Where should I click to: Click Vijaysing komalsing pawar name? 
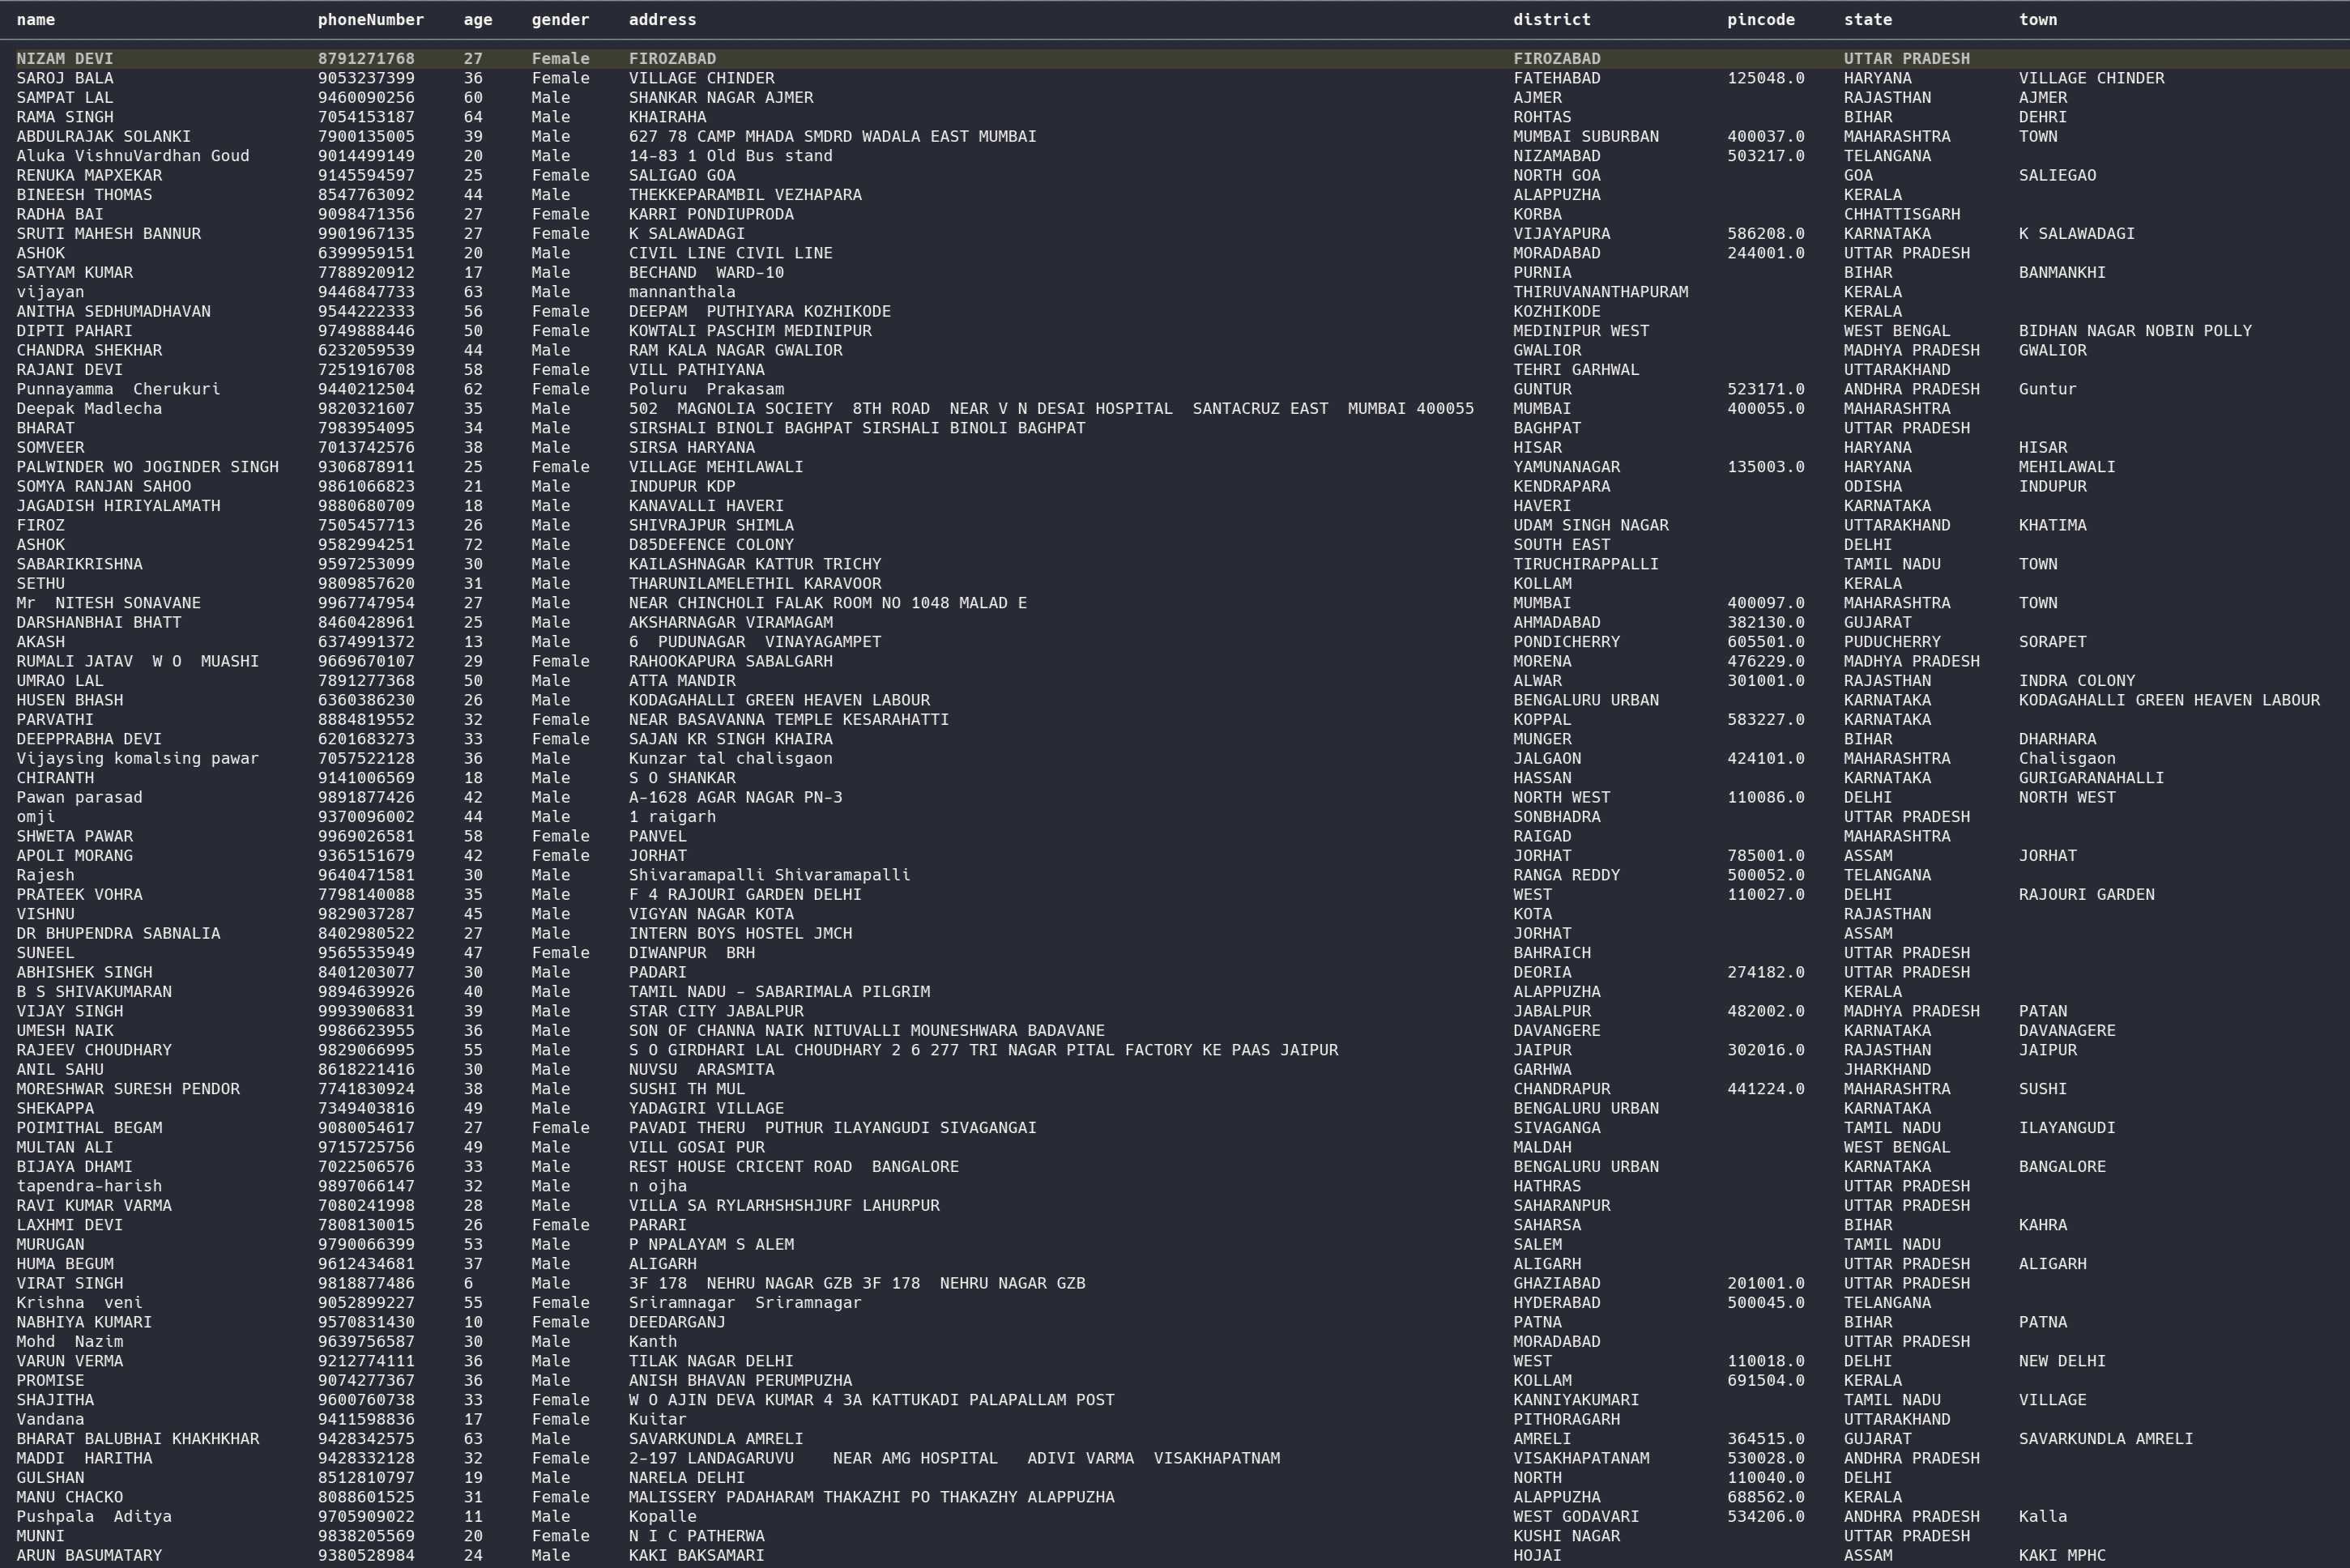tap(137, 759)
